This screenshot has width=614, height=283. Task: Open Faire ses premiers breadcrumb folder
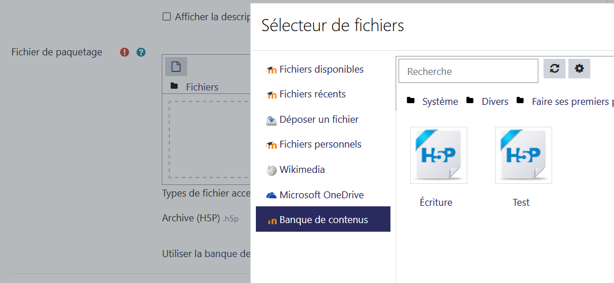572,101
